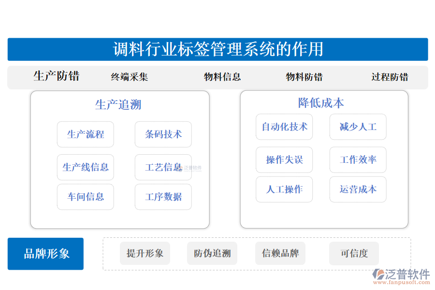Enable the 操作失误 item
The image size is (435, 290).
point(284,159)
